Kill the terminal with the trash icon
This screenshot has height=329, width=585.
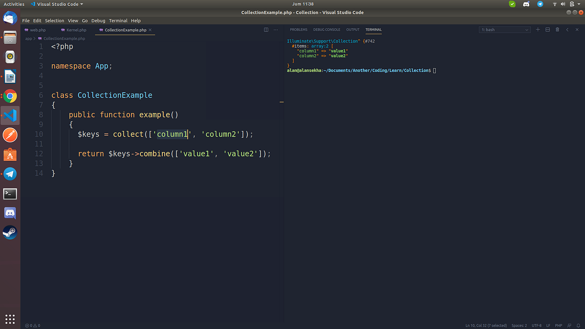tap(557, 29)
